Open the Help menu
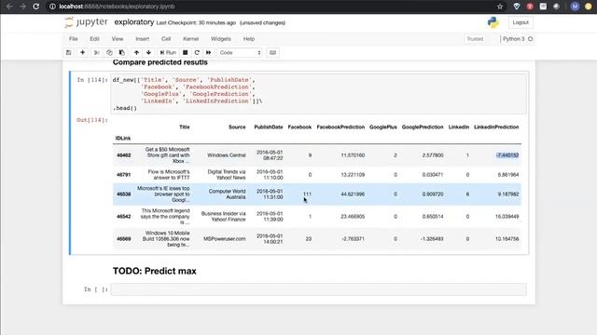This screenshot has height=335, width=597. coord(249,39)
